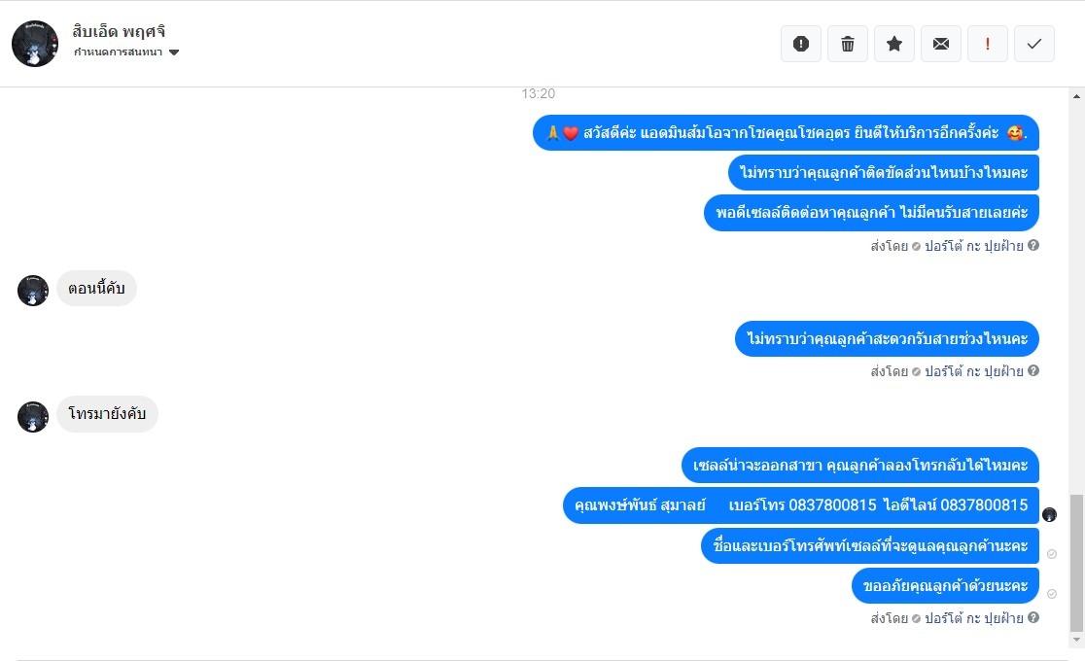Image resolution: width=1085 pixels, height=661 pixels.
Task: Click help icon beside second 'ส่งโดย' label
Action: [1033, 370]
